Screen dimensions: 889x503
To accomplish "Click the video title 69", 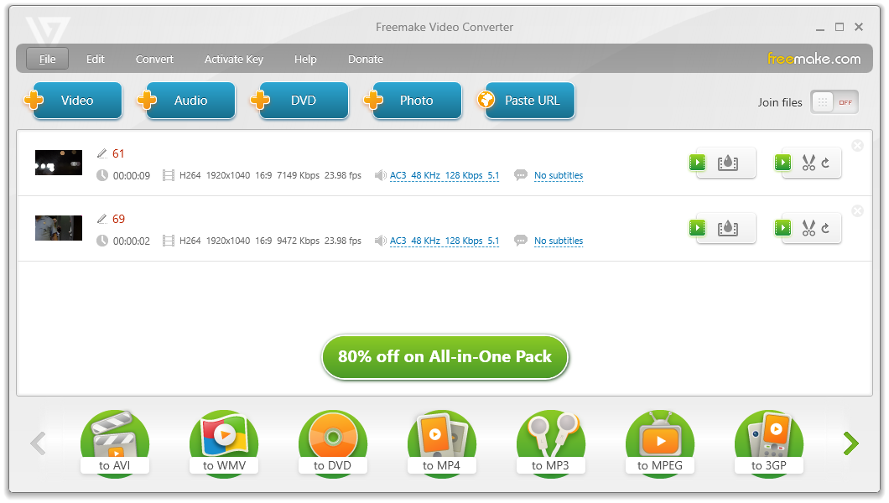I will click(x=118, y=219).
